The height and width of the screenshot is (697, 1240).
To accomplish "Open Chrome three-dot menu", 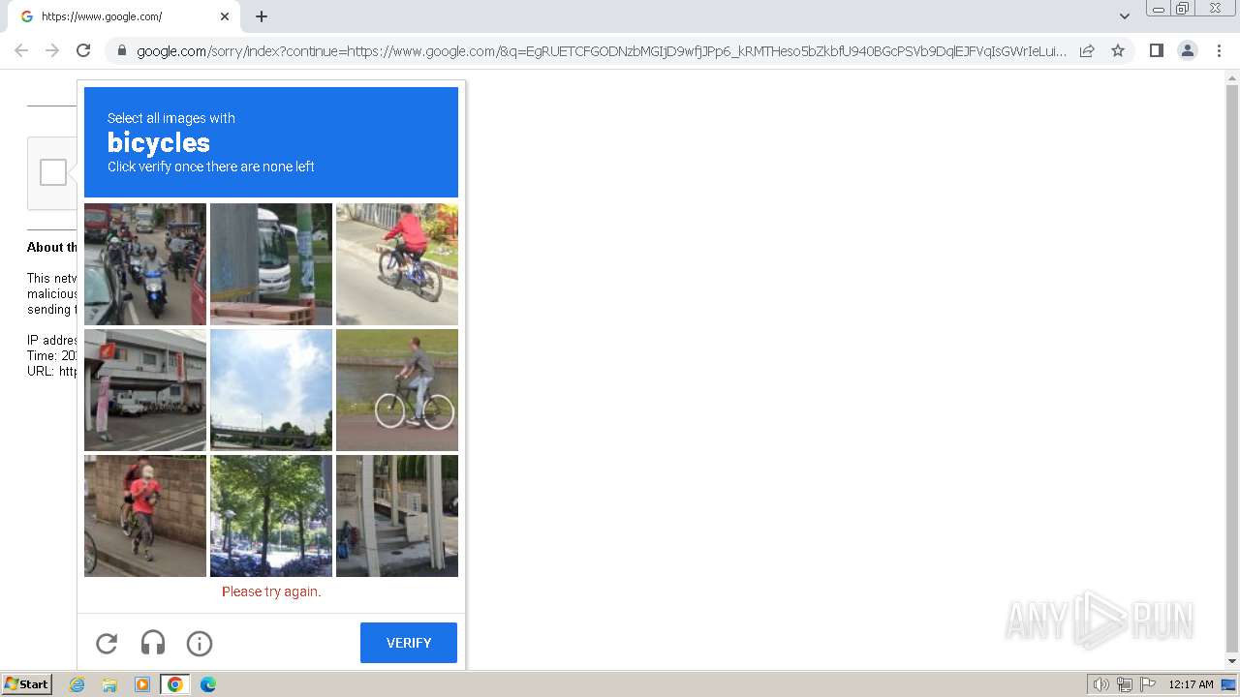I will click(x=1219, y=50).
